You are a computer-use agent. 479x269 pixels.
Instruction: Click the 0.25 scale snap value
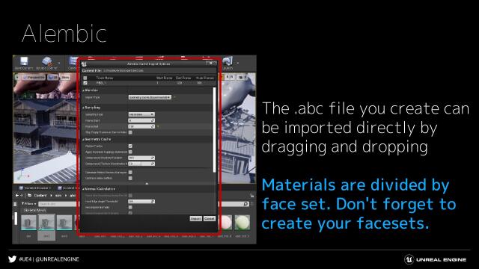pyautogui.click(x=230, y=77)
